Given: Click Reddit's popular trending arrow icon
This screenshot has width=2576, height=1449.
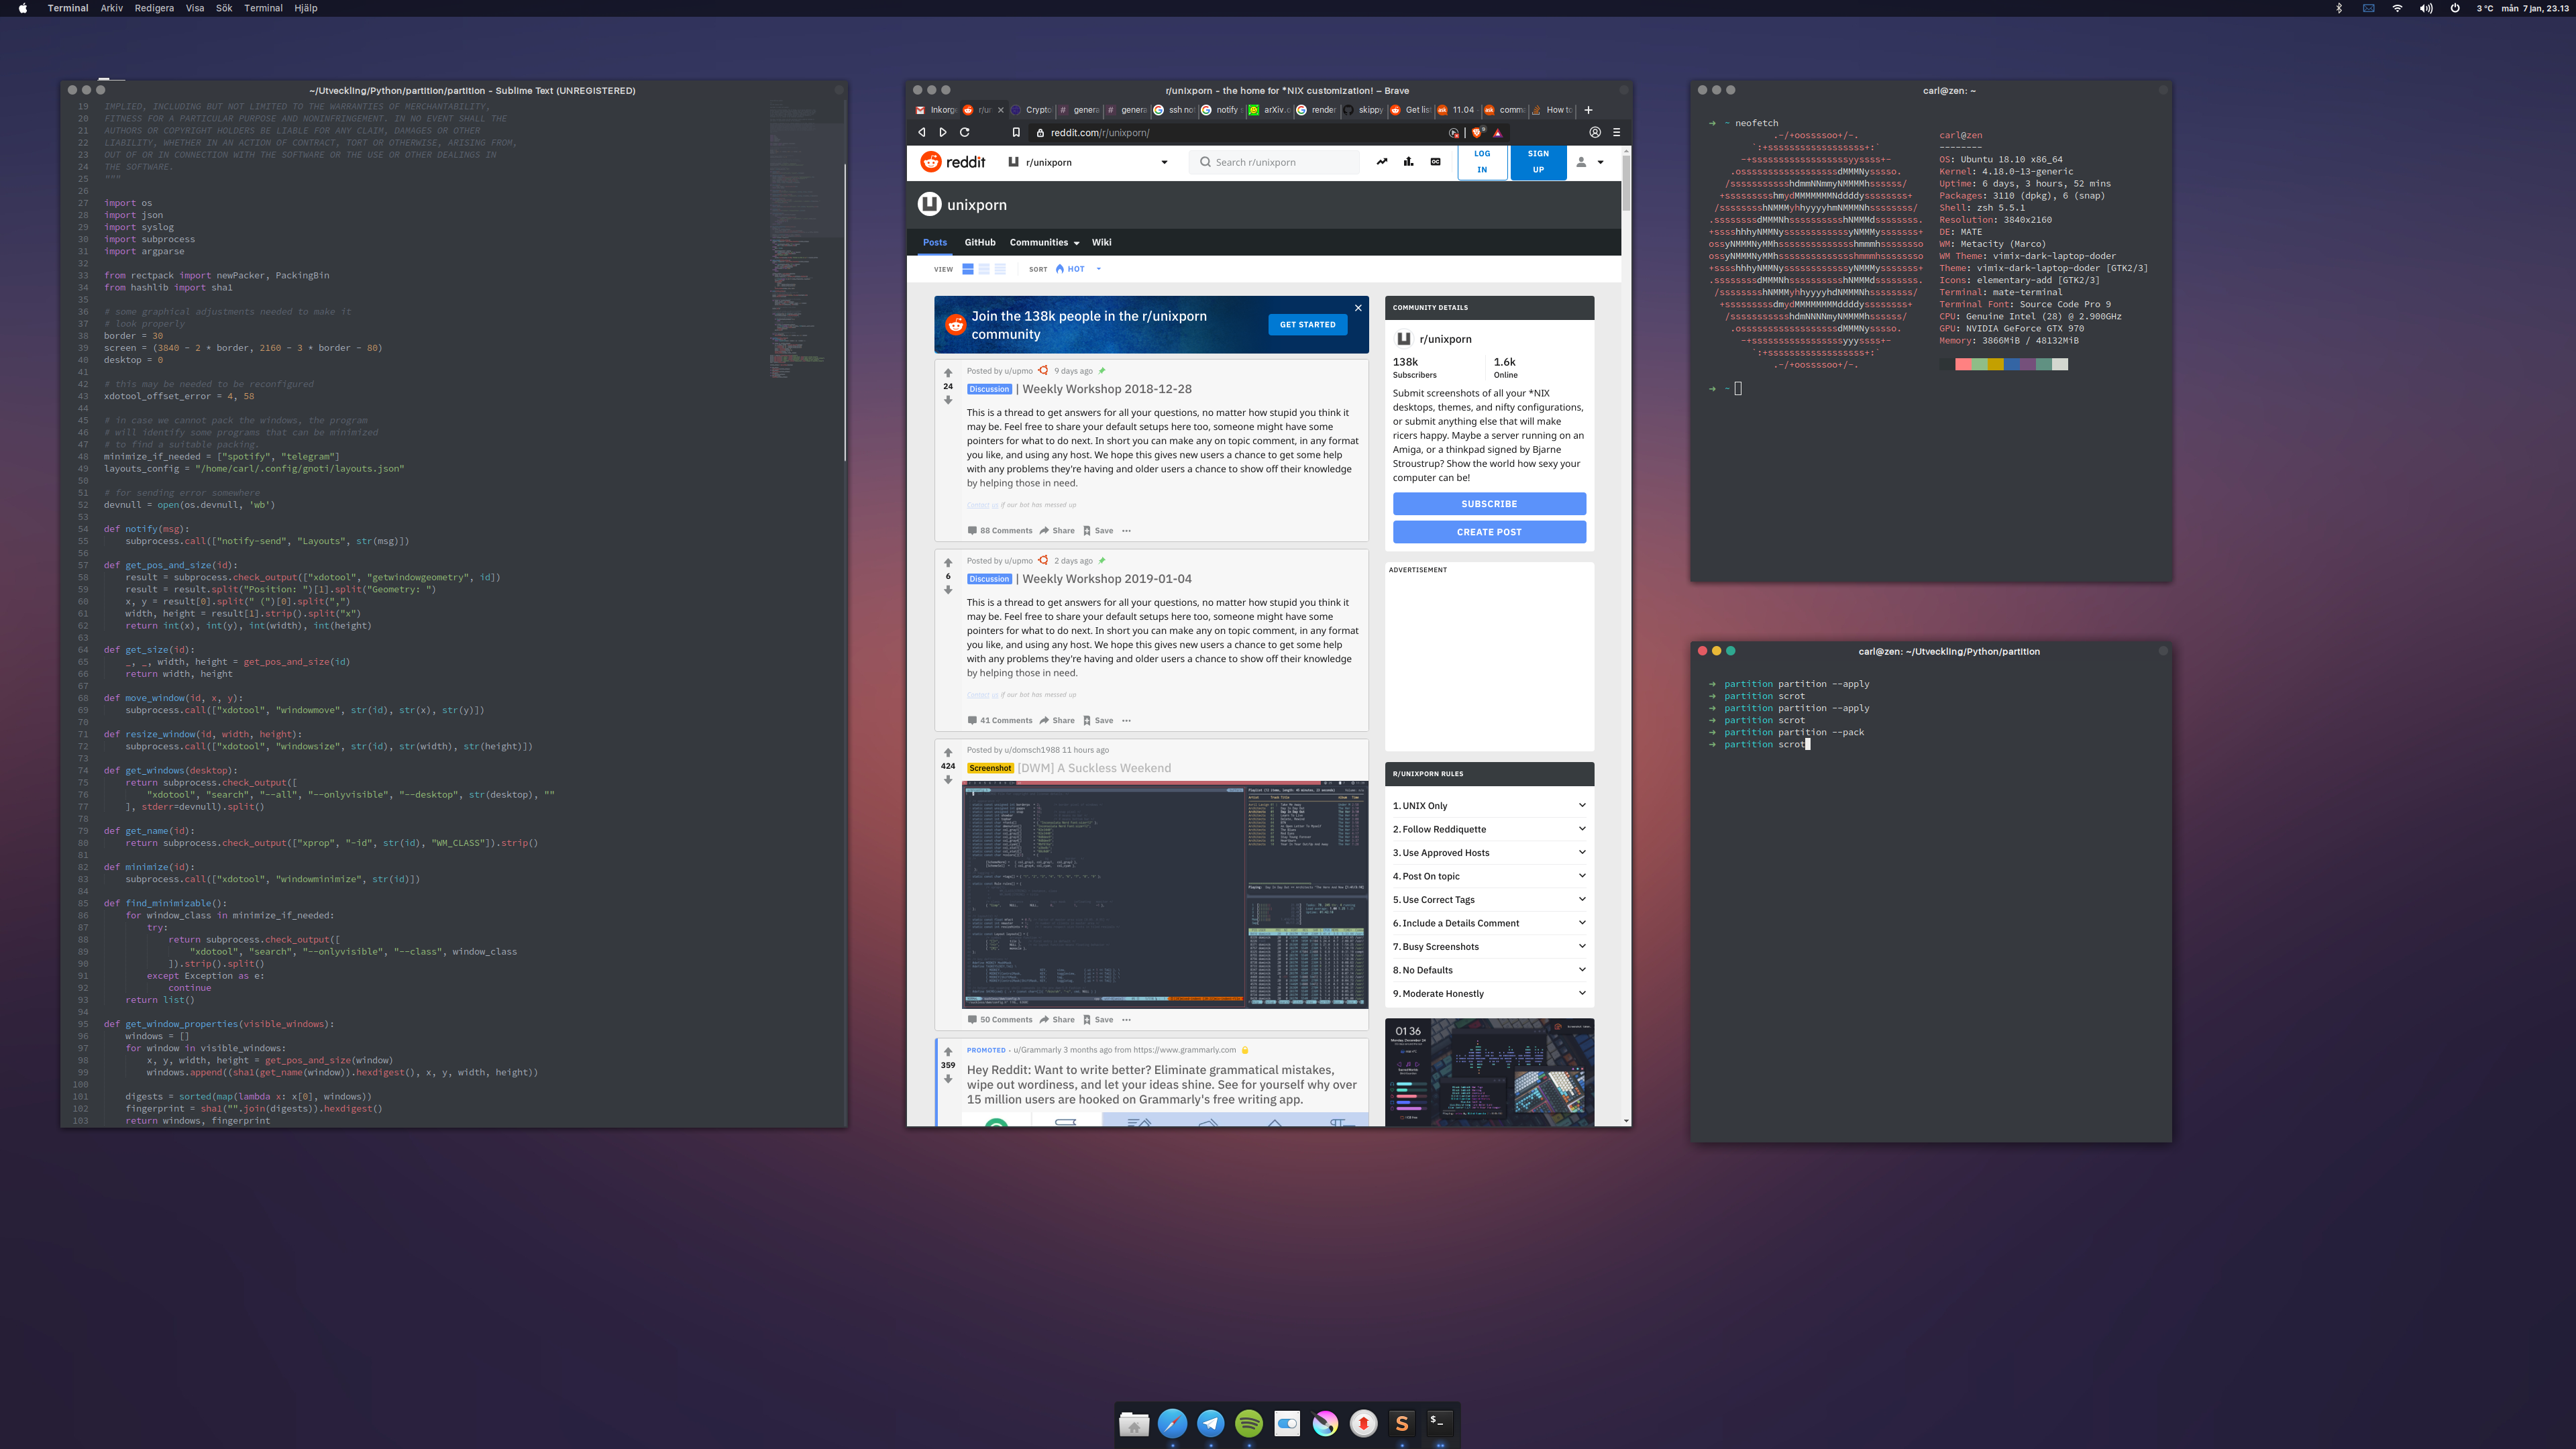Looking at the screenshot, I should pyautogui.click(x=1381, y=162).
